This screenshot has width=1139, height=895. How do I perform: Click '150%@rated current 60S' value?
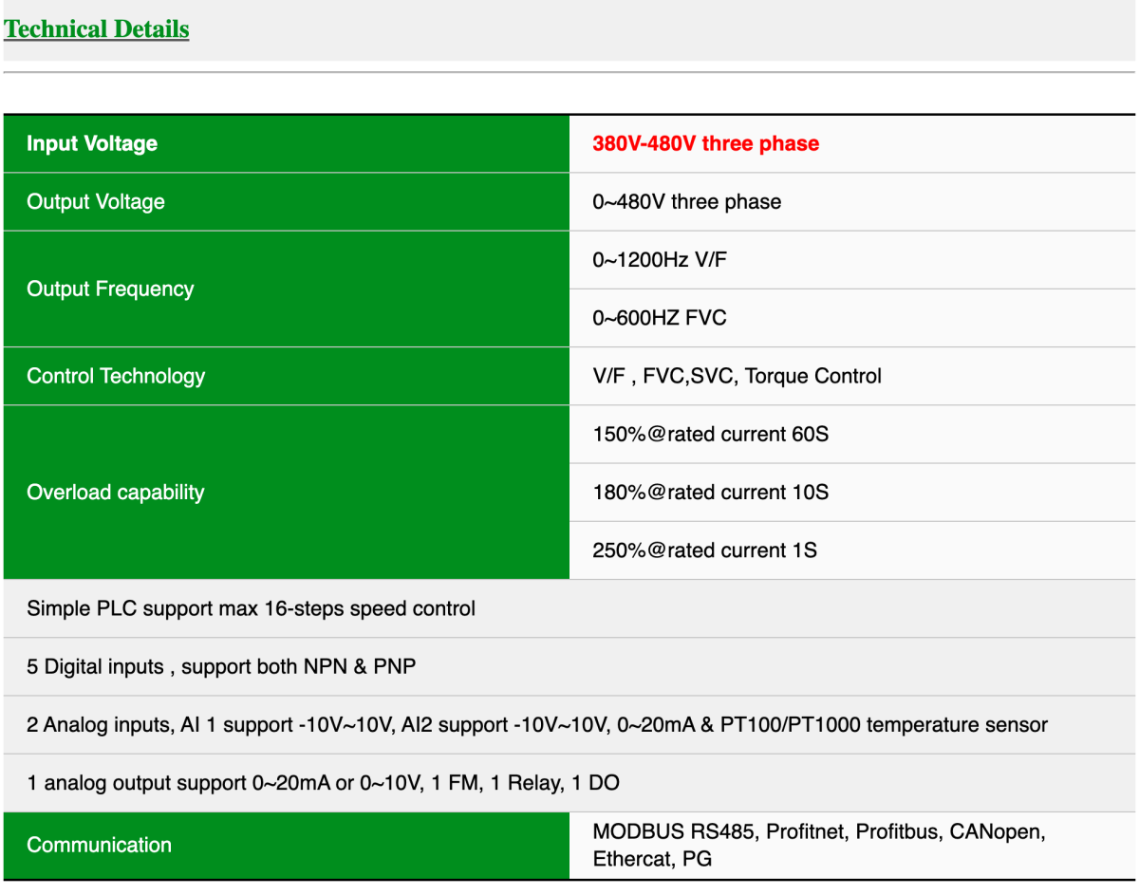click(x=710, y=435)
